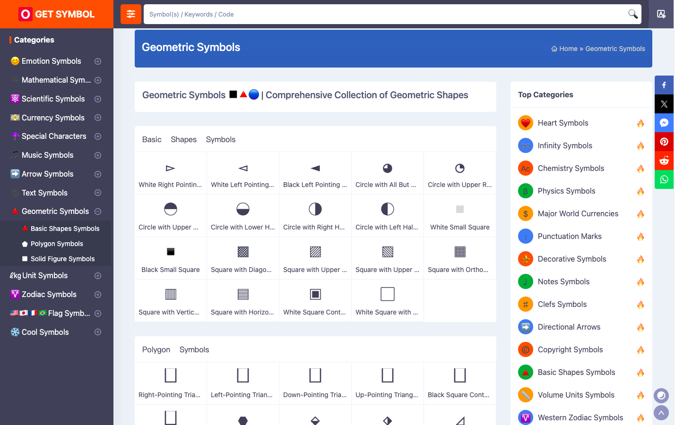Image resolution: width=675 pixels, height=425 pixels.
Task: Click the GET SYMBOL logo
Action: 57,14
